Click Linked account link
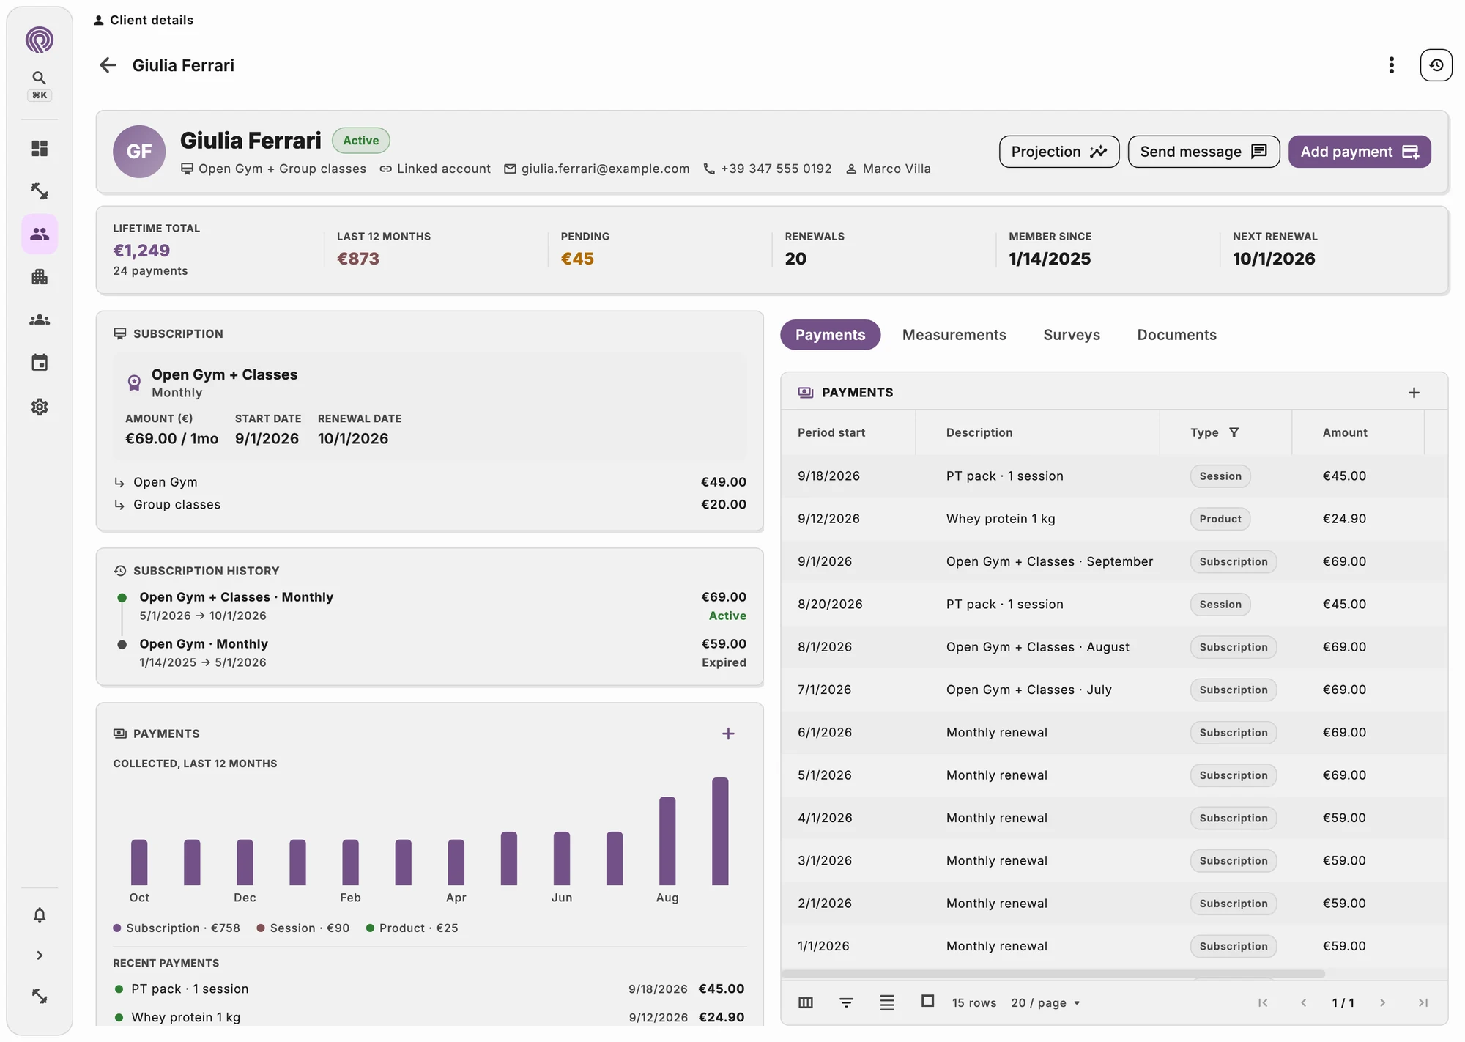 [x=435, y=169]
